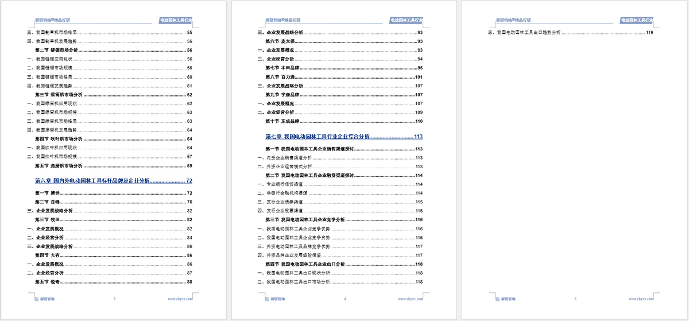Click 第四节 企业出口分析 entry
The width and height of the screenshot is (689, 321).
coord(344,264)
